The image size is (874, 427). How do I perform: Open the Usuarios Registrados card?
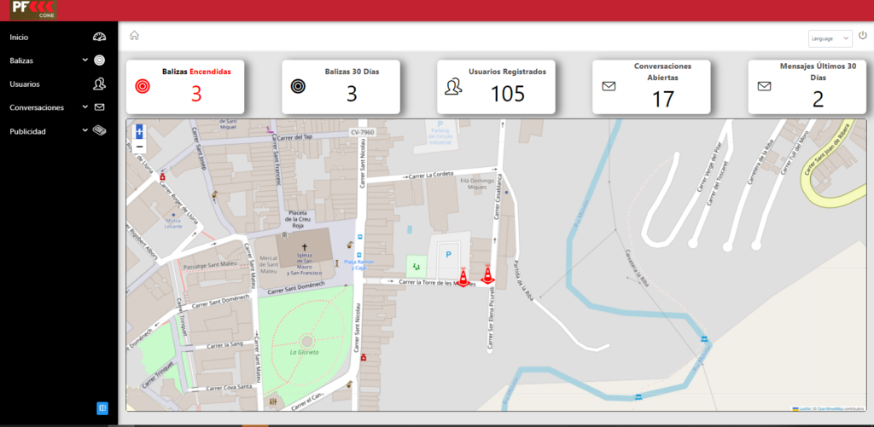496,86
